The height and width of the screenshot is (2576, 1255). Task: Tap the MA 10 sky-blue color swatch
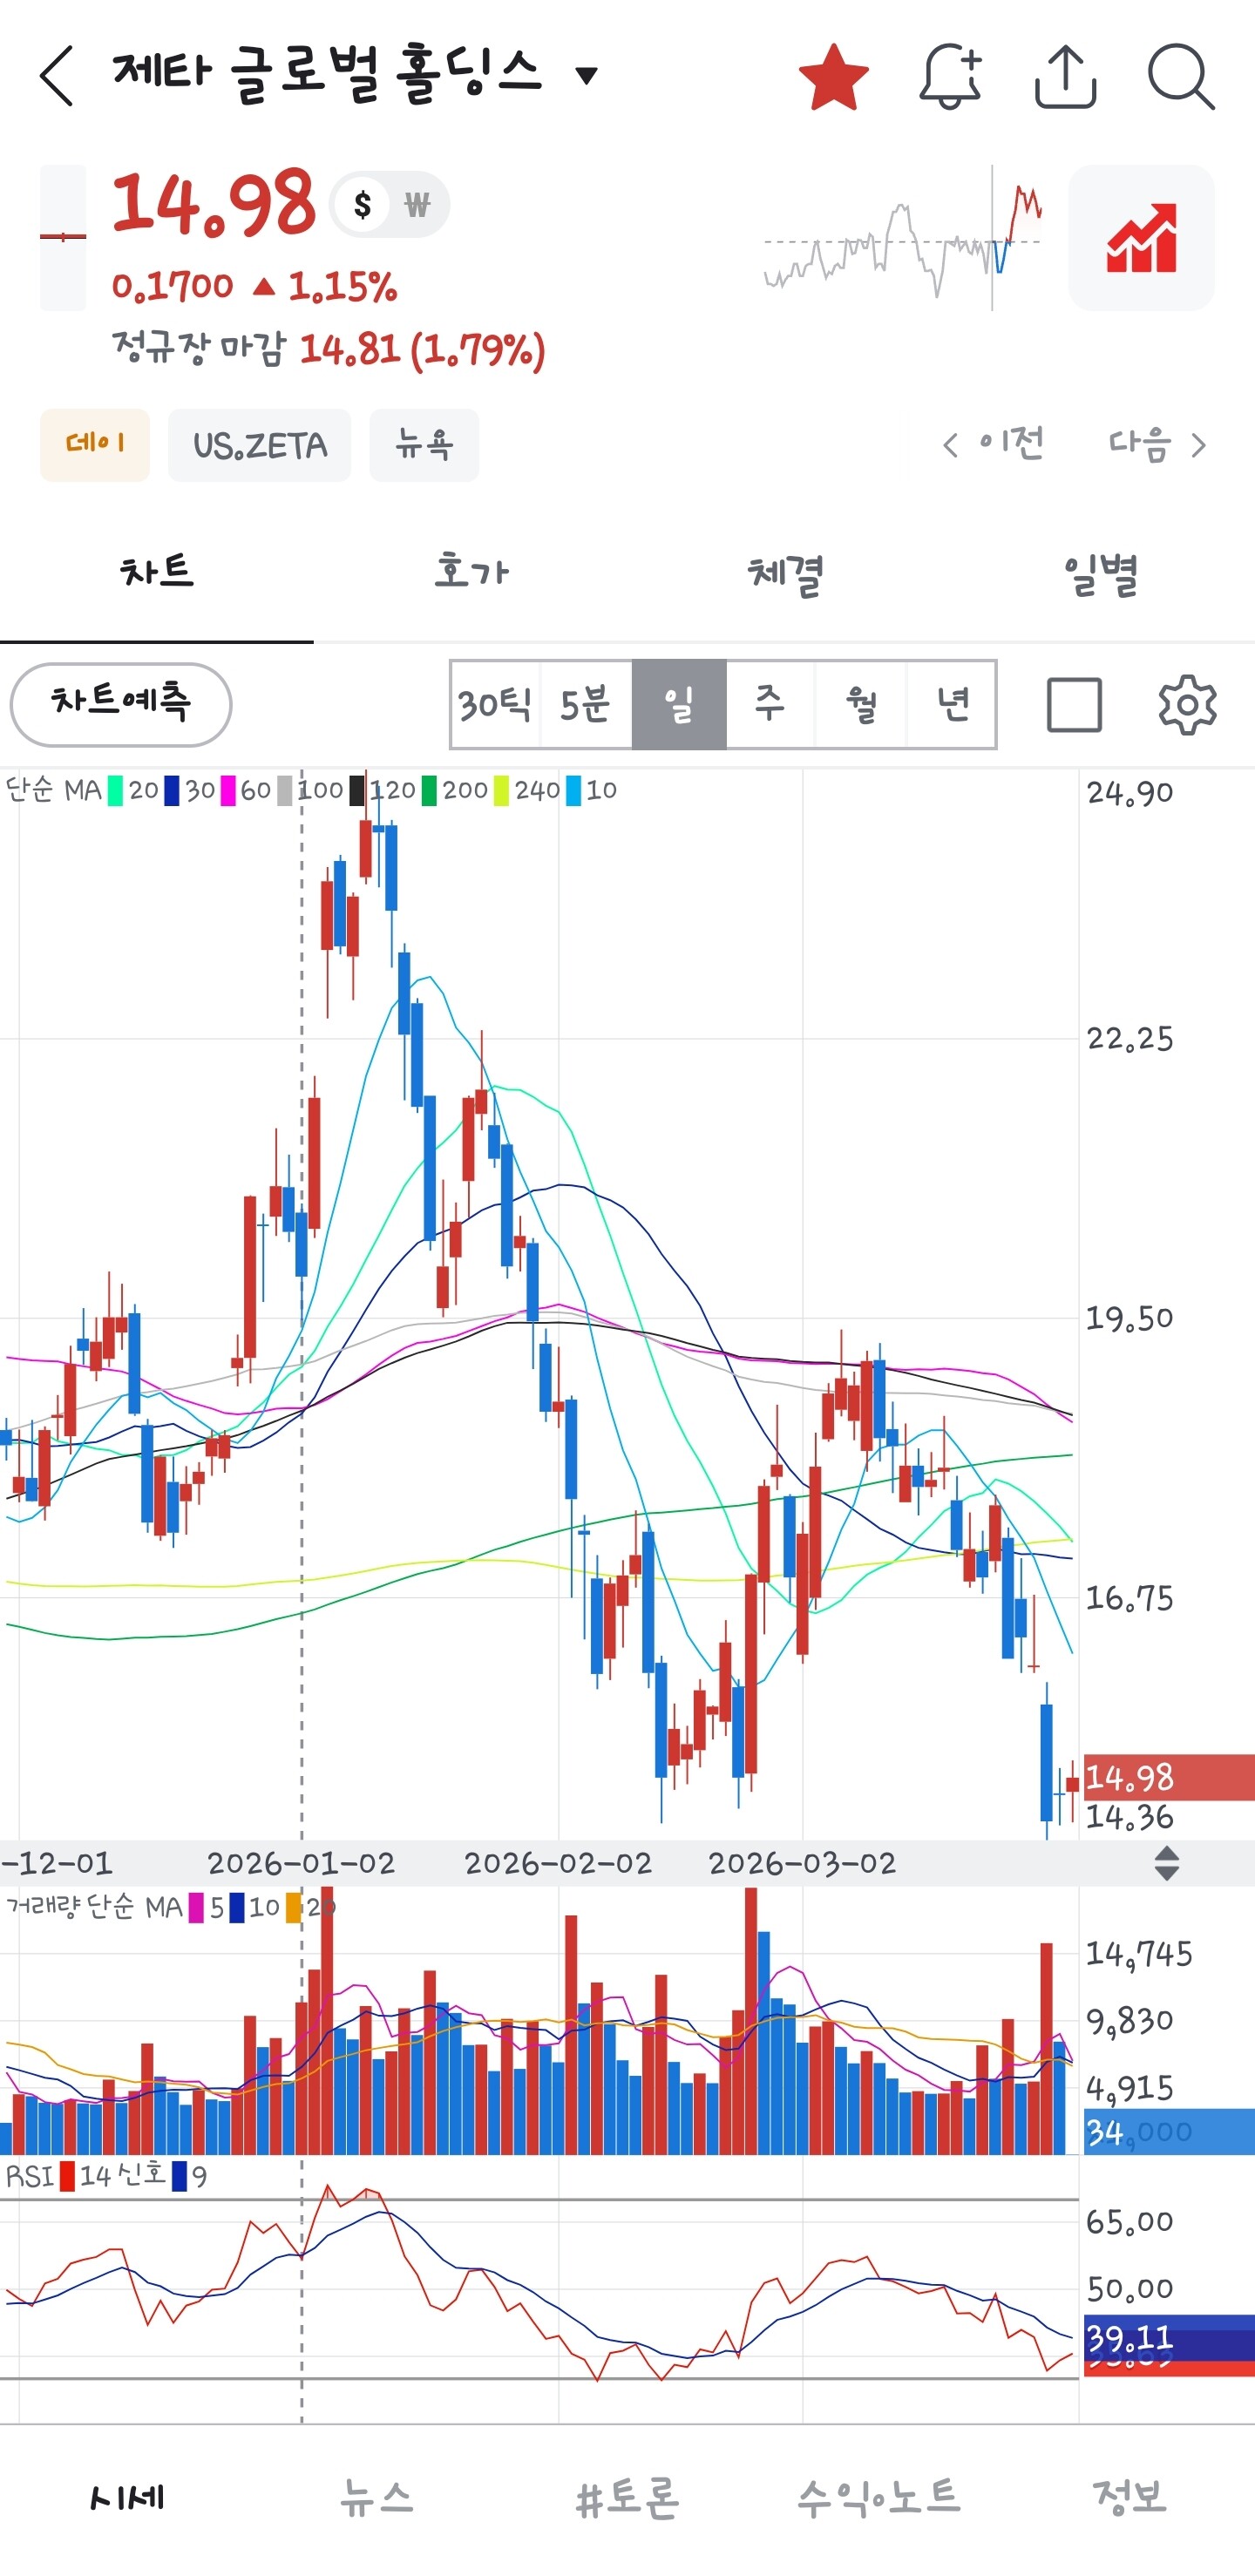point(573,790)
